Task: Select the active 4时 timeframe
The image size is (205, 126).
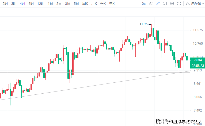Action: click(22, 4)
